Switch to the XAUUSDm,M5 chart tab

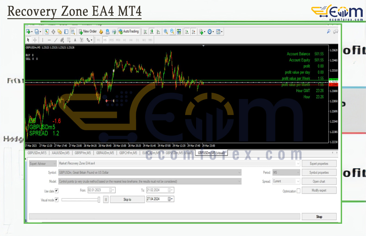tap(61, 153)
